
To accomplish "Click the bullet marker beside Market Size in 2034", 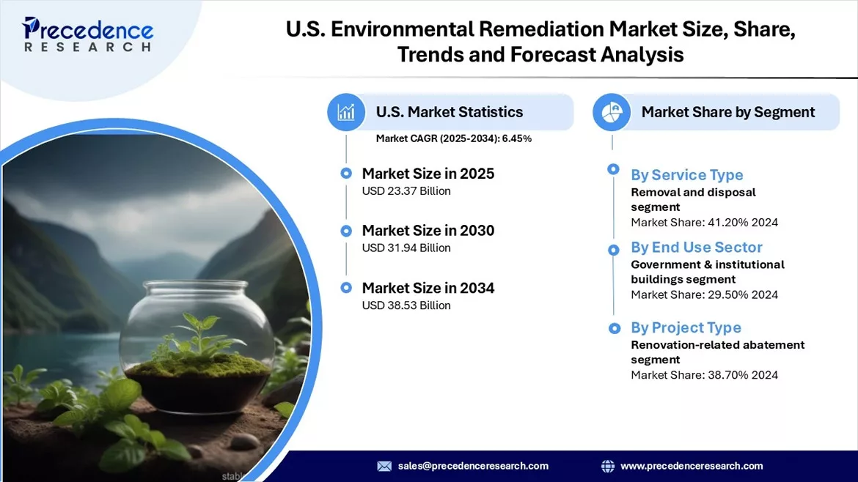I will 345,288.
